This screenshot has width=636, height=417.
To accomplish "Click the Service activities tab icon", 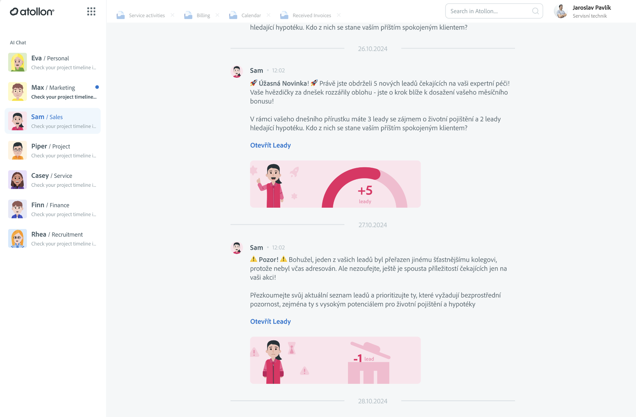I will tap(121, 15).
